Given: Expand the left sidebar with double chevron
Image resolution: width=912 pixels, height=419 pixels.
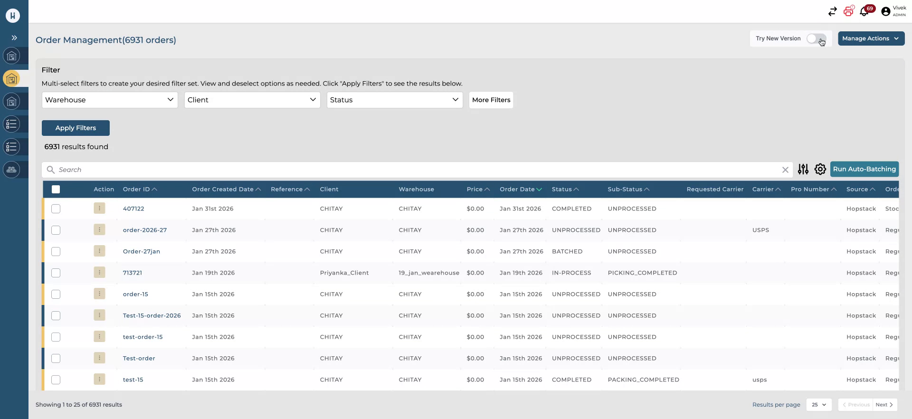Looking at the screenshot, I should [x=14, y=38].
